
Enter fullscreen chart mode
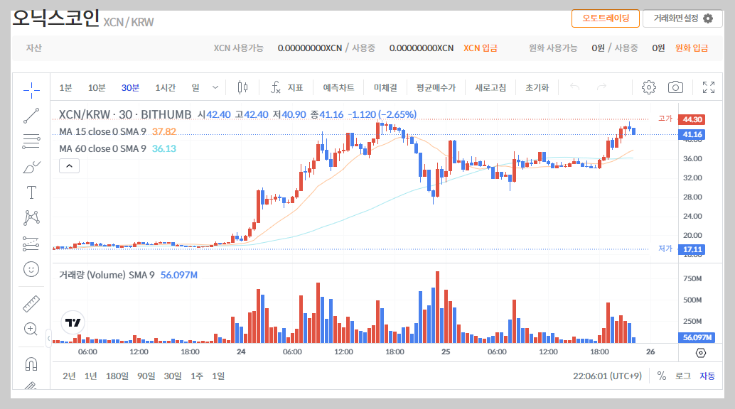[709, 87]
